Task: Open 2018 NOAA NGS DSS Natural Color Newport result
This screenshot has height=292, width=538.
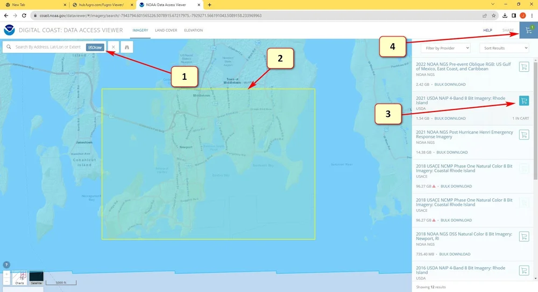Action: (x=464, y=237)
